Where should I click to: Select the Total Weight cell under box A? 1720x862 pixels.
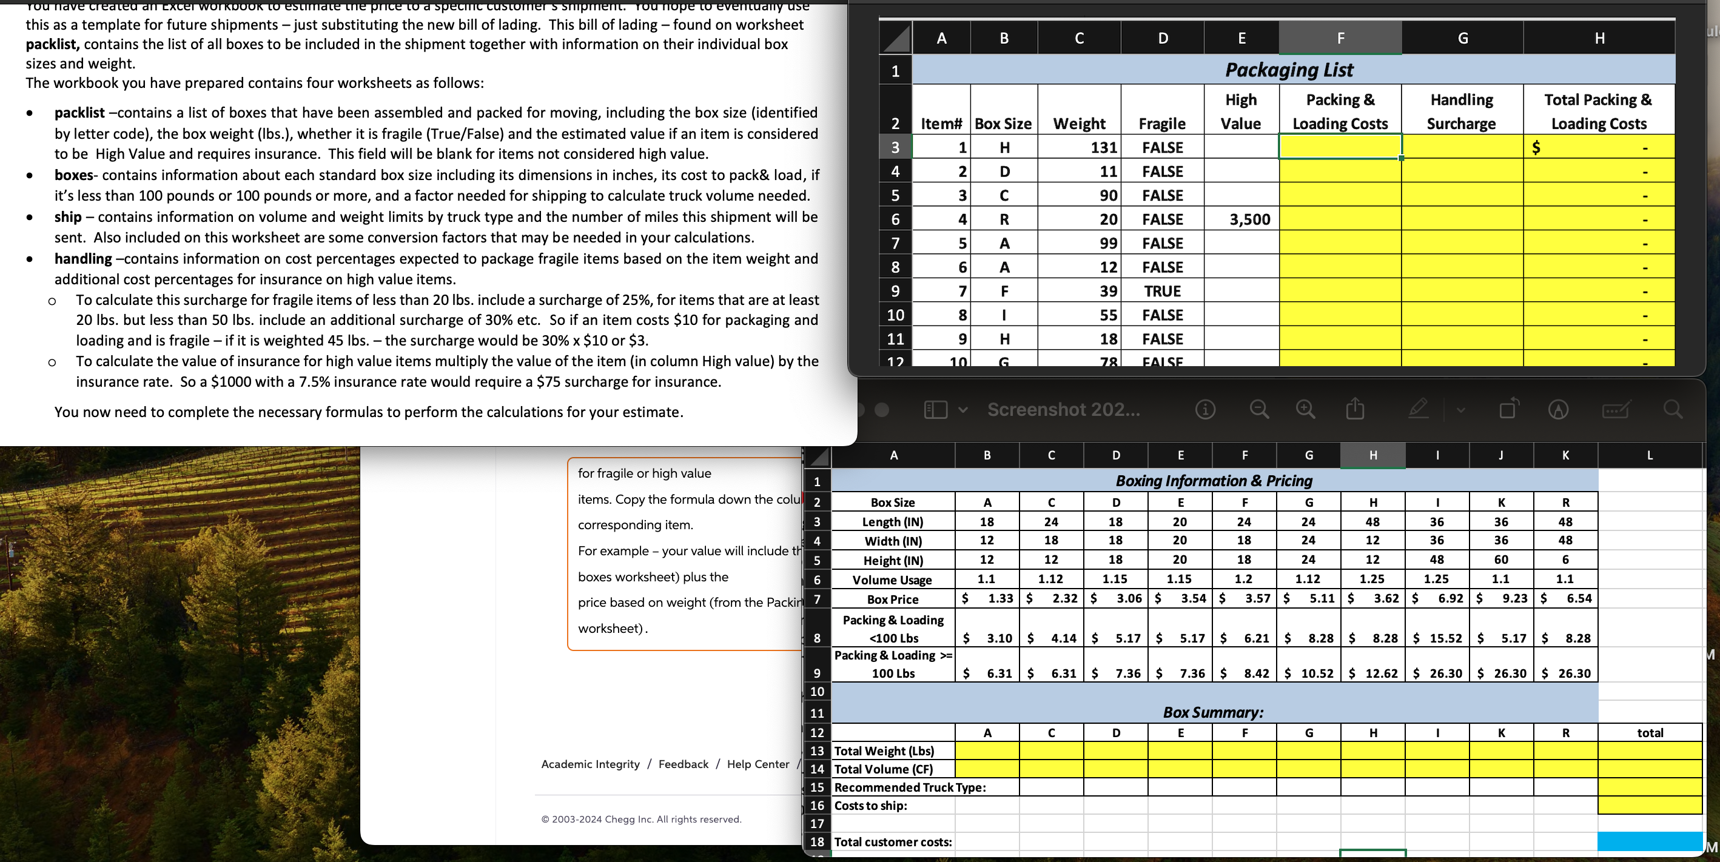(x=987, y=750)
